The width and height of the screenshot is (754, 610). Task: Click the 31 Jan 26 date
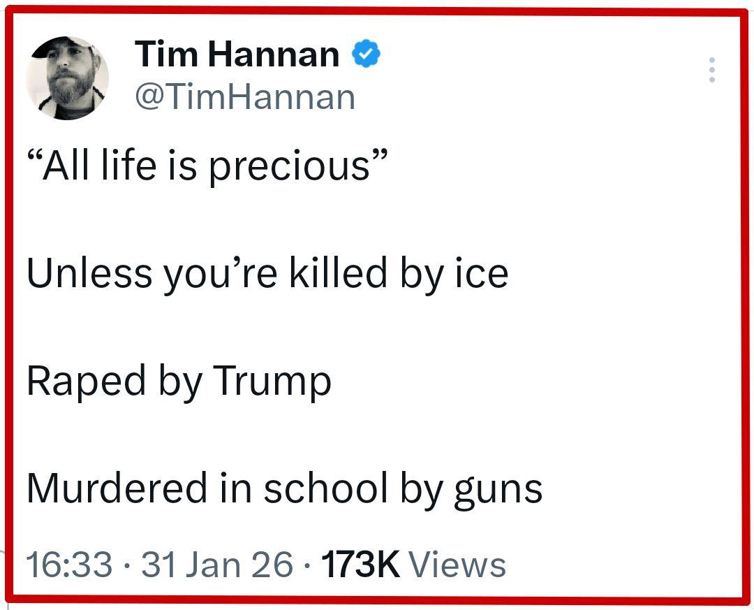pos(217,565)
